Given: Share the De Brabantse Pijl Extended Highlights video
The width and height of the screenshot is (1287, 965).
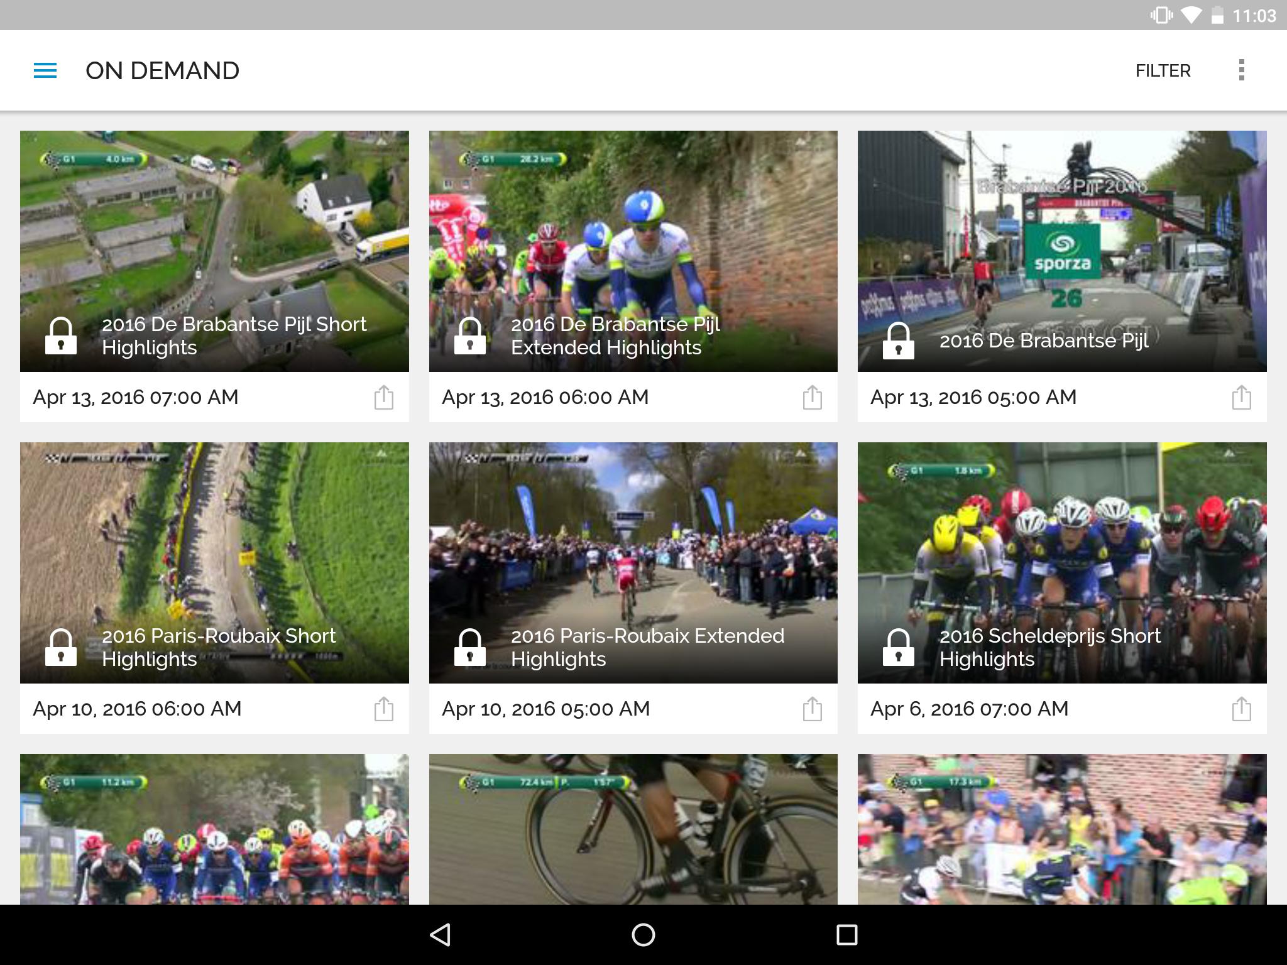Looking at the screenshot, I should point(812,397).
